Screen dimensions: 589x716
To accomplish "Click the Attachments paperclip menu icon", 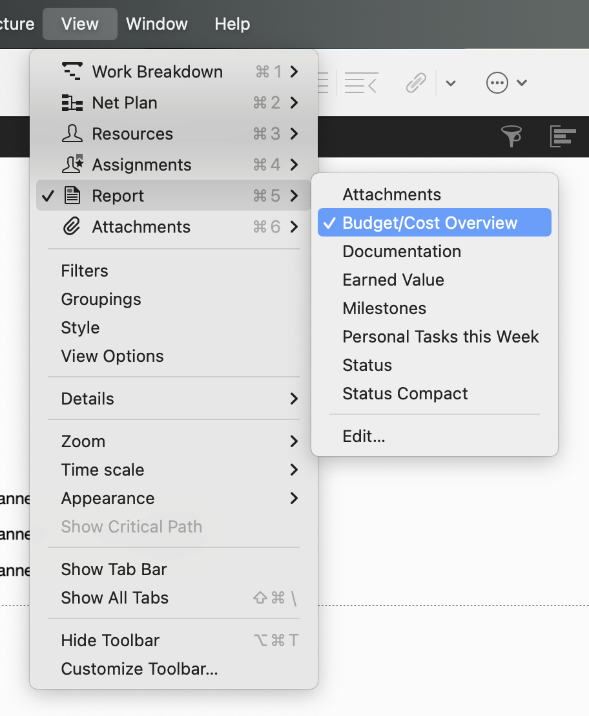I will pyautogui.click(x=72, y=227).
